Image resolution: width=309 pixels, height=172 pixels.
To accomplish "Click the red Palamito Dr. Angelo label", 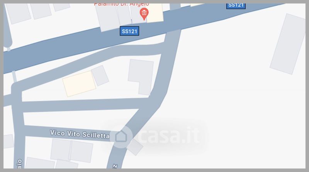I will click(x=121, y=4).
